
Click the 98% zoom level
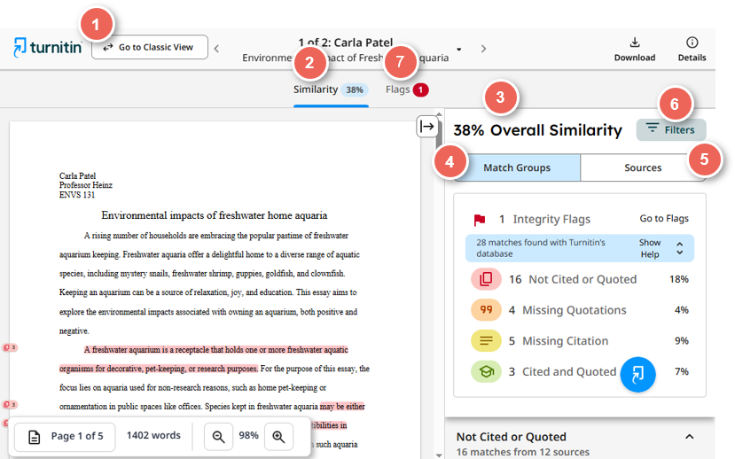[248, 436]
